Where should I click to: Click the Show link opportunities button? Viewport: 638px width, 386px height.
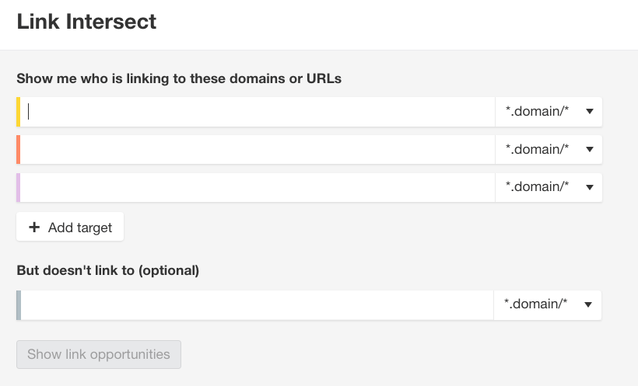99,354
